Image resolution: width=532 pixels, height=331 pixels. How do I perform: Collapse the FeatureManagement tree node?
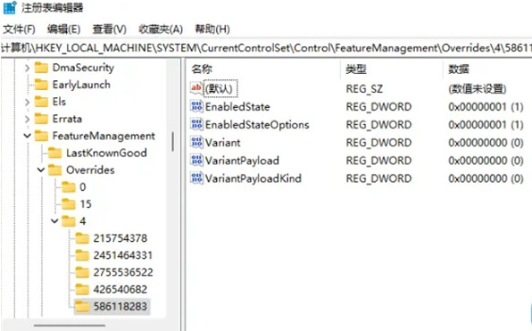[27, 136]
